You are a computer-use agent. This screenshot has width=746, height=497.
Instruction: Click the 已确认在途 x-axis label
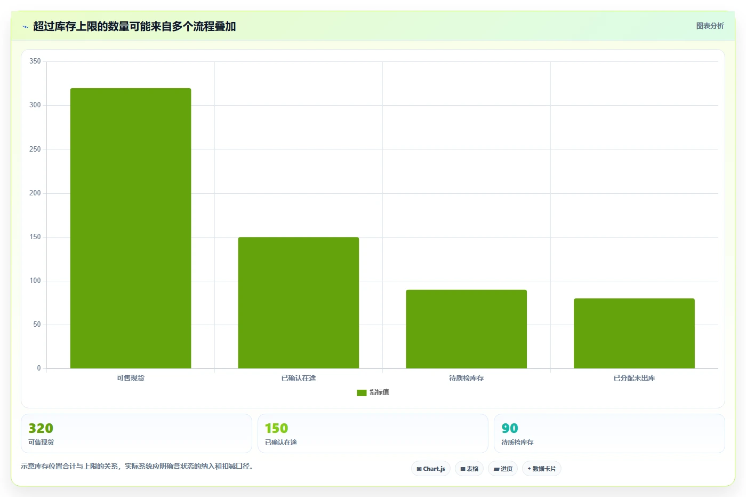pos(299,378)
